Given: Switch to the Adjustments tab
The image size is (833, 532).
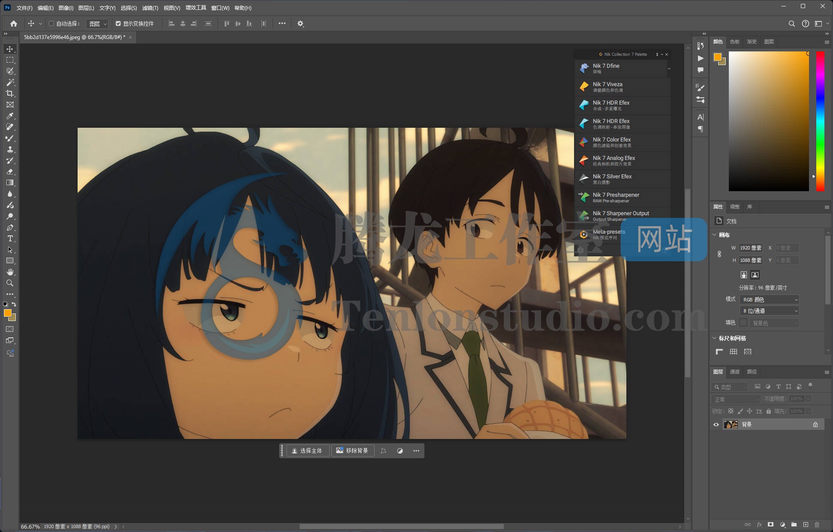Looking at the screenshot, I should coord(735,207).
